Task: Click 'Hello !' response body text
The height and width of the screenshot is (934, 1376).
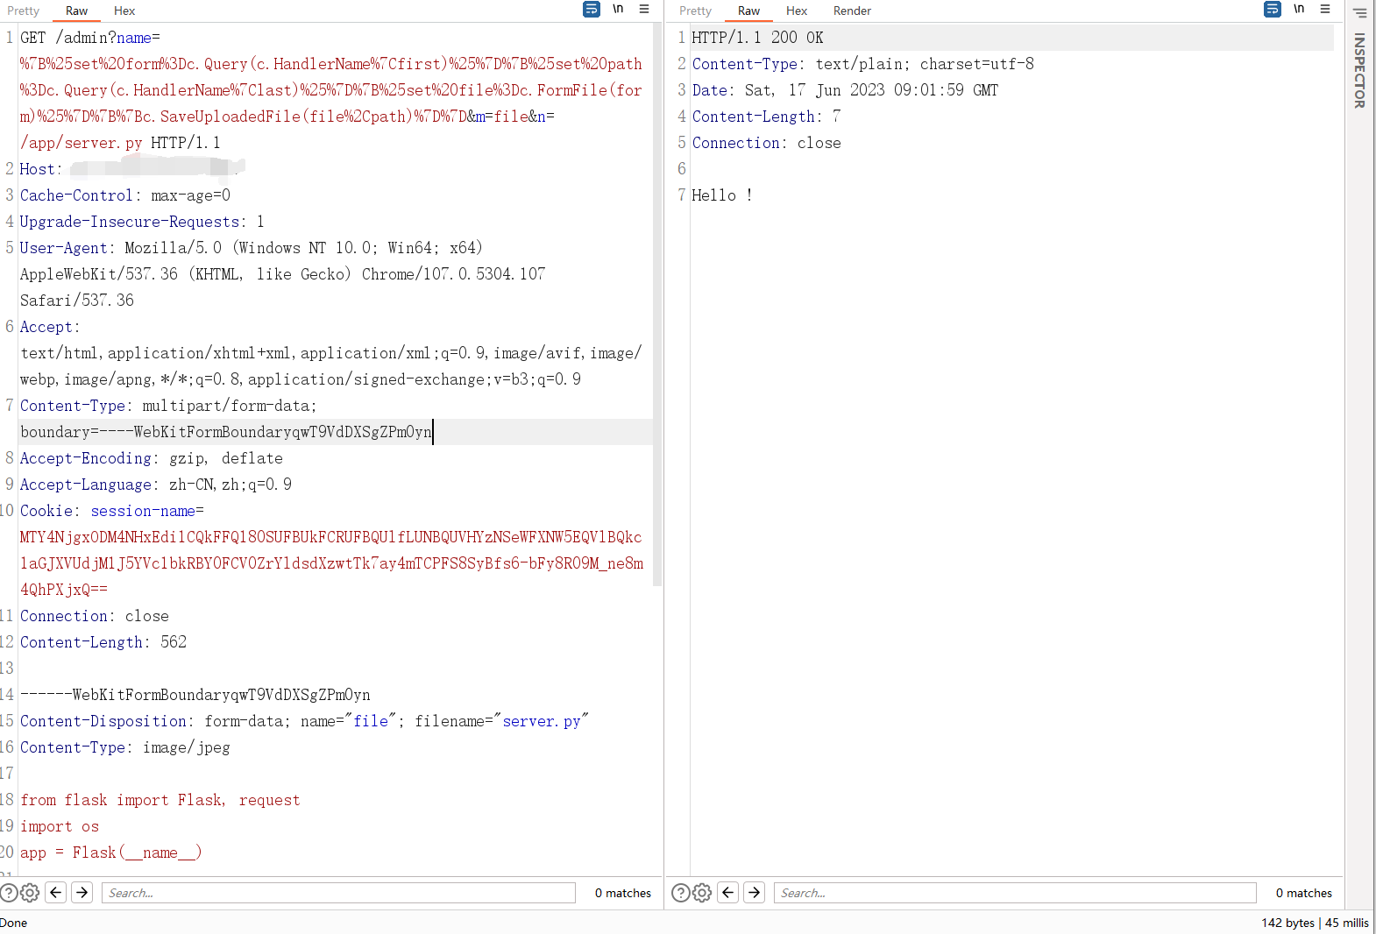Action: (x=722, y=195)
